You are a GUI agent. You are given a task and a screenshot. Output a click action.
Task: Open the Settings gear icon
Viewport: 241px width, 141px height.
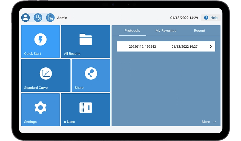click(40, 108)
